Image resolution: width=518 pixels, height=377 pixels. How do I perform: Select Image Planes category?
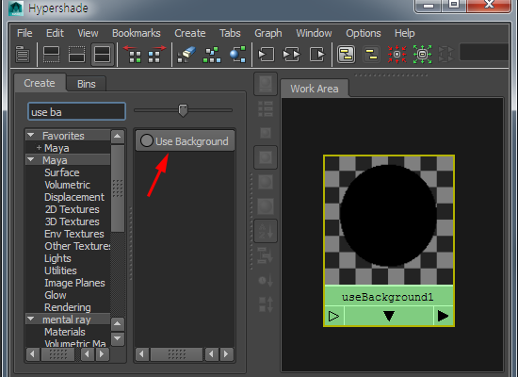pos(74,283)
